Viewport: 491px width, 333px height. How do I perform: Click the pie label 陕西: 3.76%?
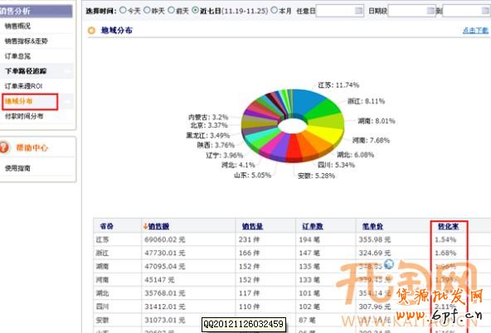(x=216, y=145)
